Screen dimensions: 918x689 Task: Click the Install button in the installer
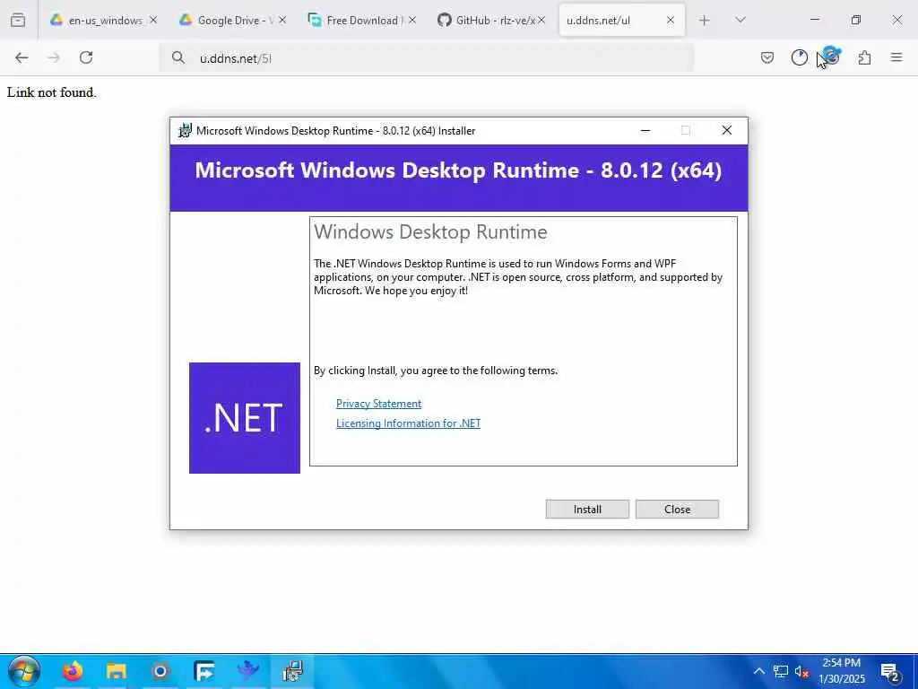587,510
